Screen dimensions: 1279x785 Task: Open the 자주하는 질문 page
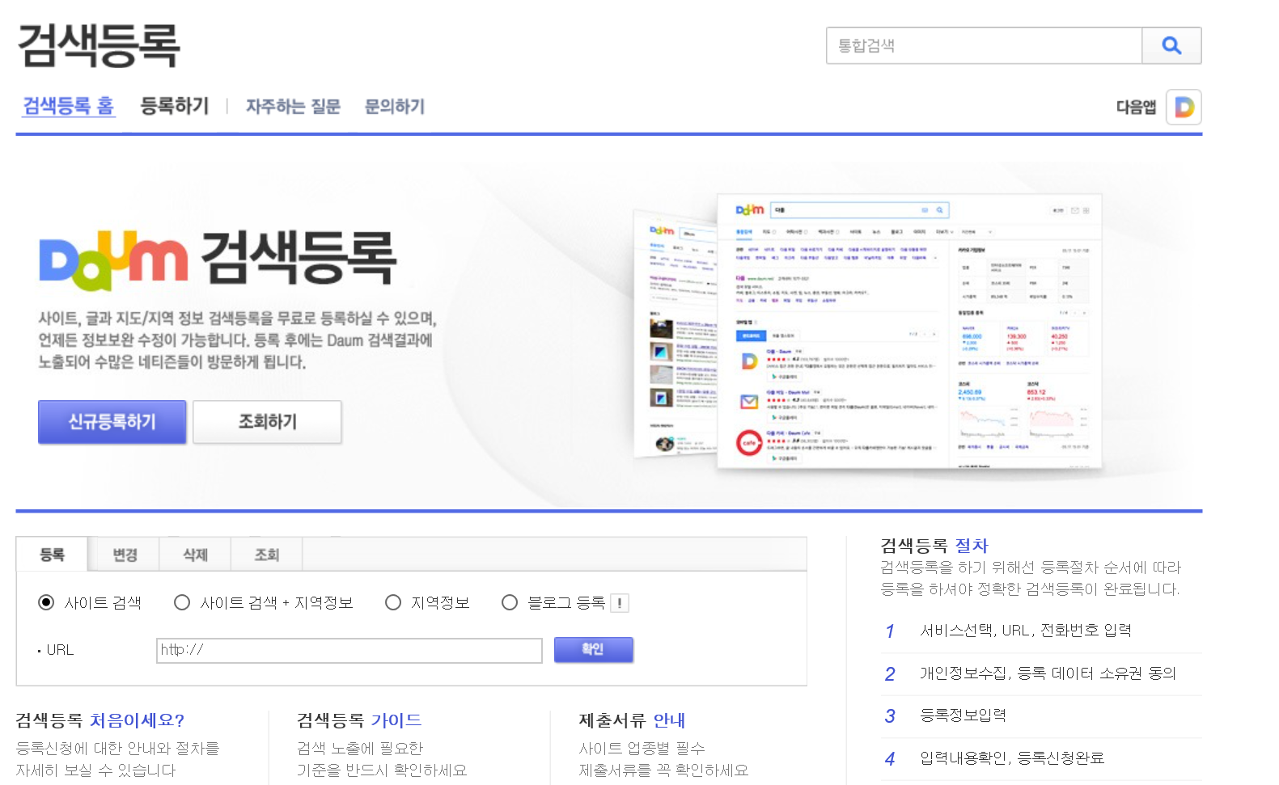click(293, 107)
